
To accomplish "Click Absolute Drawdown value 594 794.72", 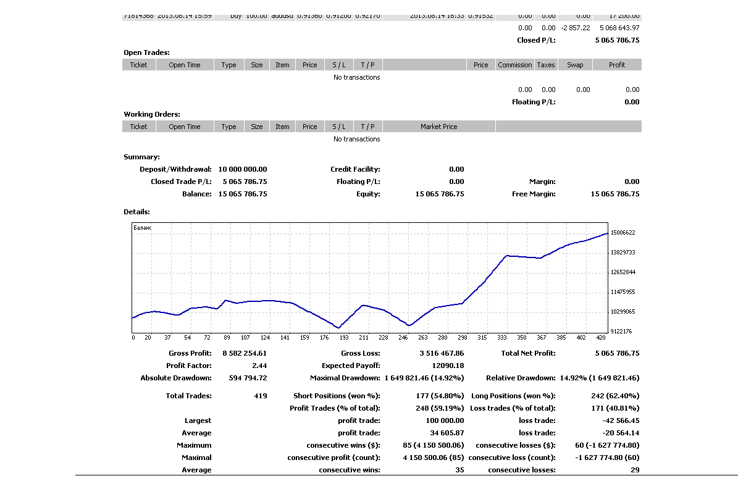I will pos(248,377).
